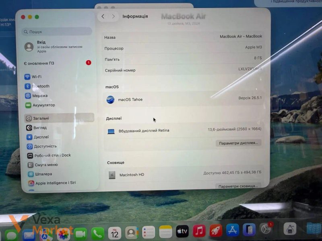Open Contacts in the Dock
Image resolution: width=322 pixels, height=241 pixels.
click(x=132, y=233)
